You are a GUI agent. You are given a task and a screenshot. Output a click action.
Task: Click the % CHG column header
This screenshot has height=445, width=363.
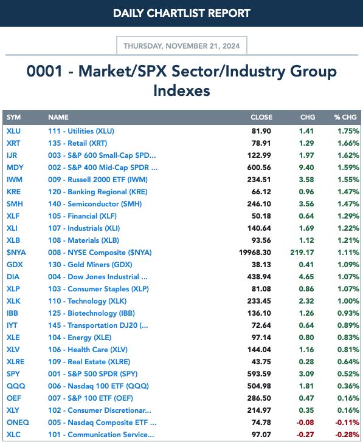[345, 117]
